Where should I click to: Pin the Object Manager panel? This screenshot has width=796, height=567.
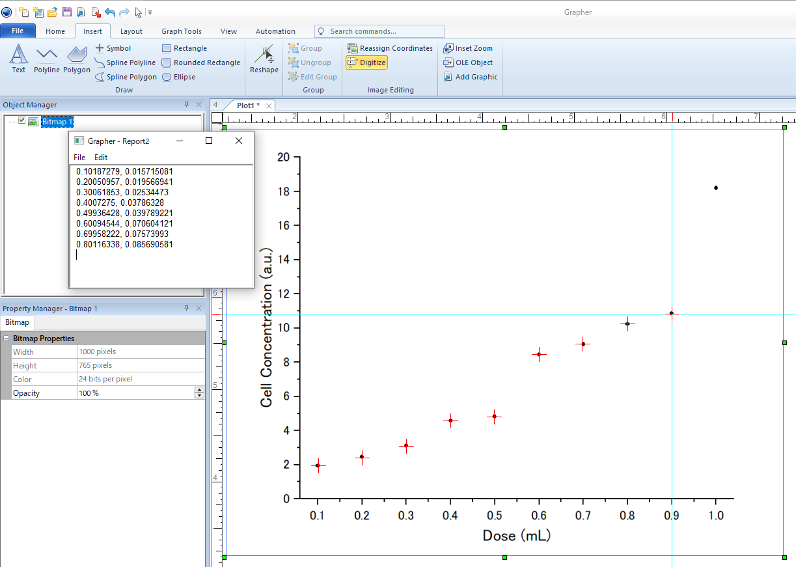coord(187,105)
